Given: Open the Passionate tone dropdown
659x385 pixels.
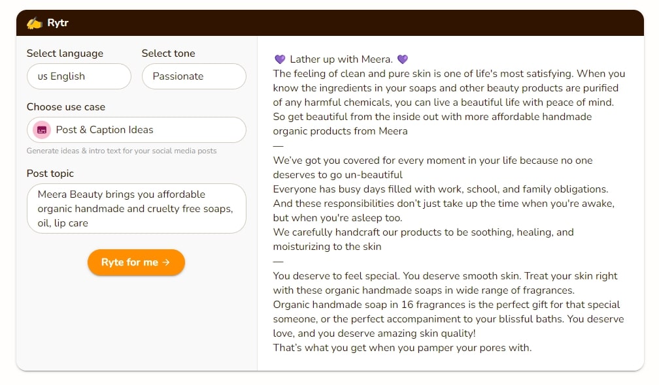Looking at the screenshot, I should tap(194, 76).
